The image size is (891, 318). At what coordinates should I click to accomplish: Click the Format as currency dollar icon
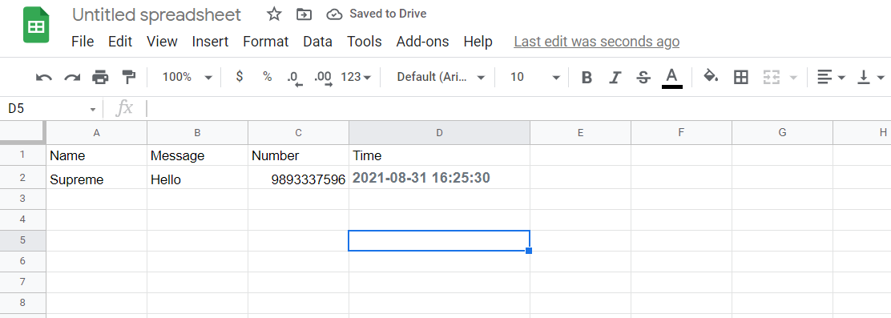(240, 77)
